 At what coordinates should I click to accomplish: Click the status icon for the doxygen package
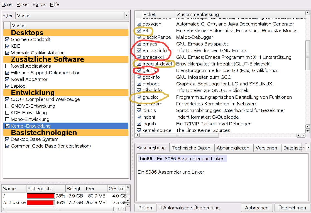pos(139,24)
